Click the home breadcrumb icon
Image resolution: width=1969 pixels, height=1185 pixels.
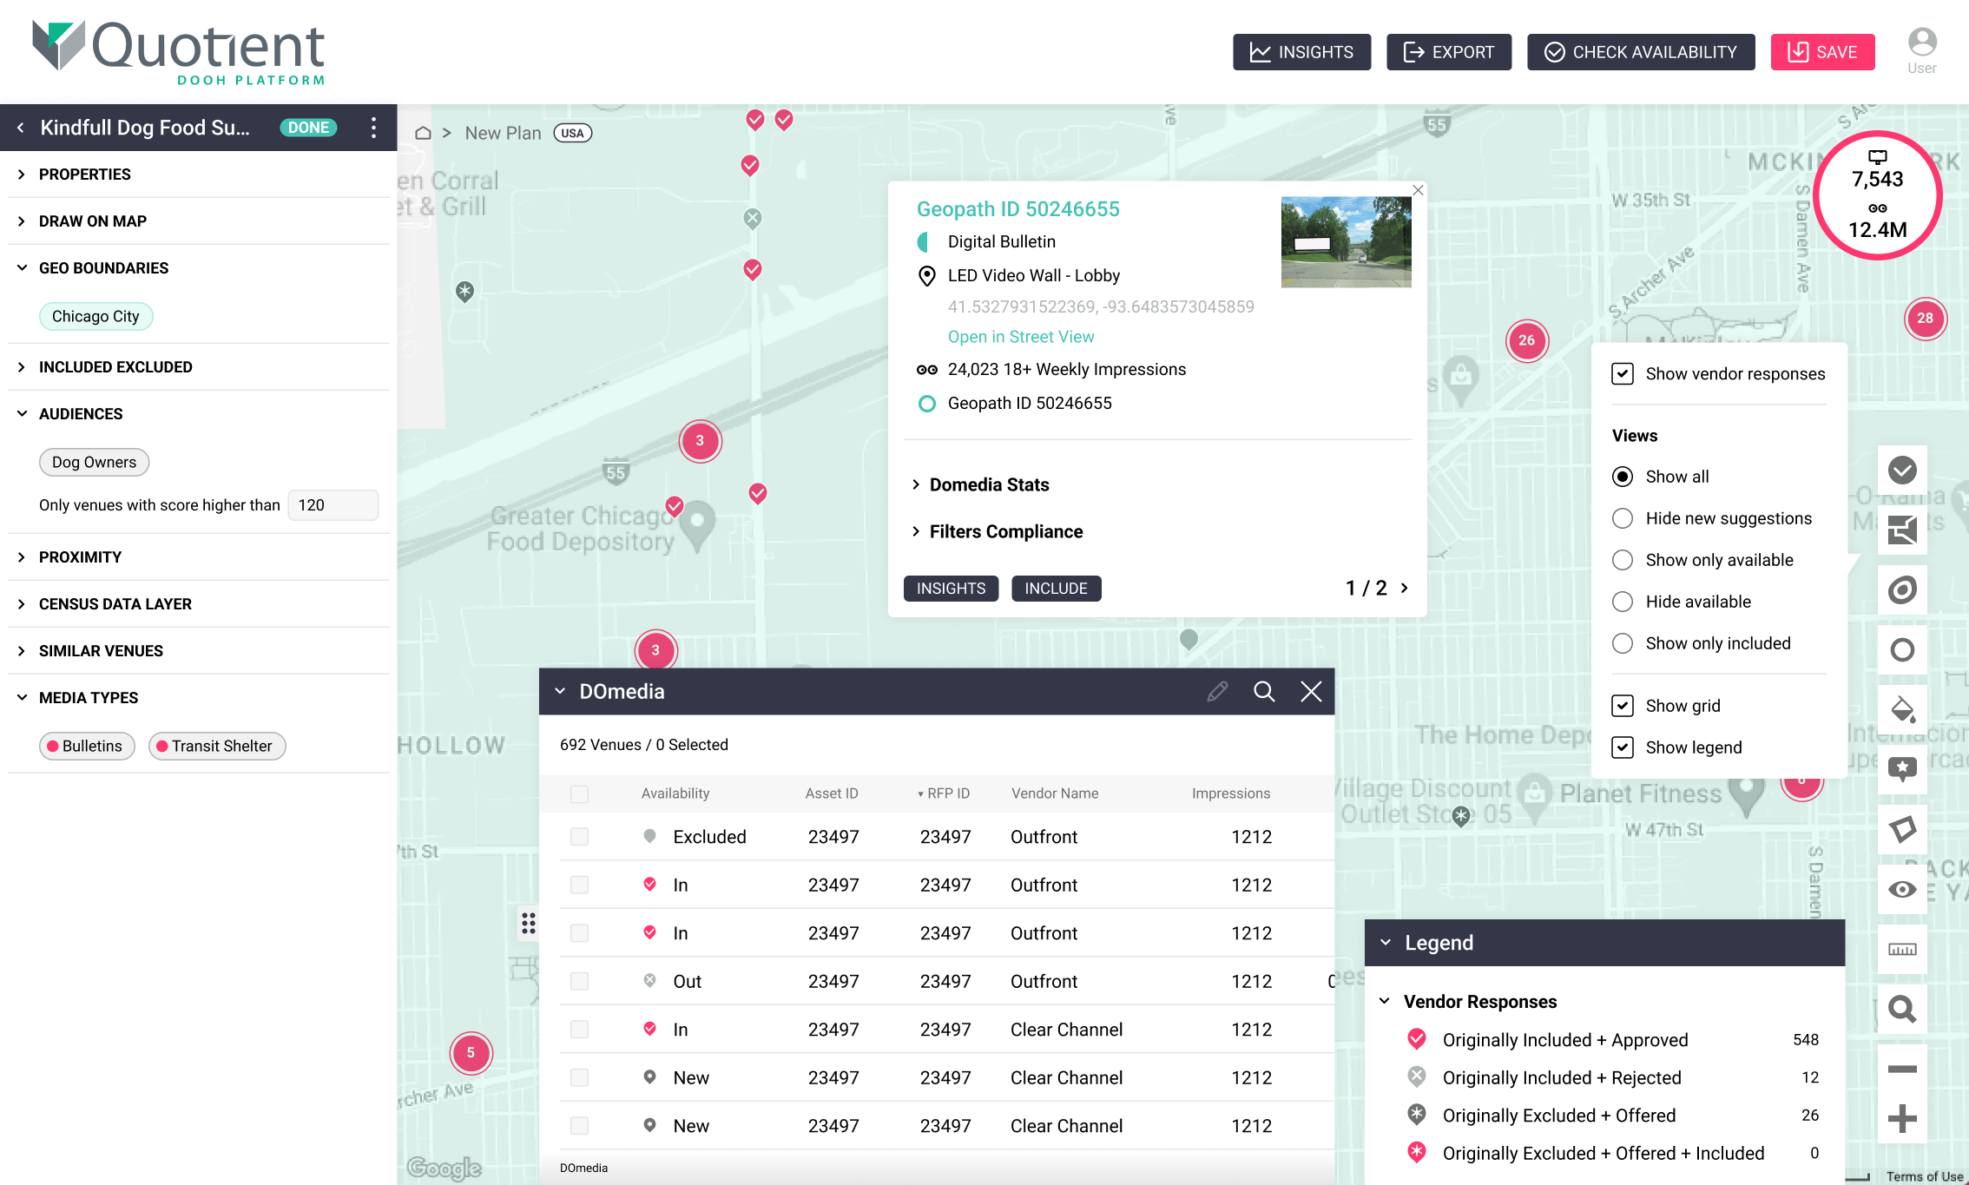(423, 133)
